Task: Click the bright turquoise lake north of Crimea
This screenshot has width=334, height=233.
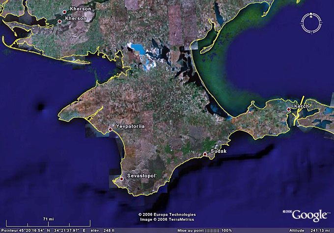Action: coord(137,49)
